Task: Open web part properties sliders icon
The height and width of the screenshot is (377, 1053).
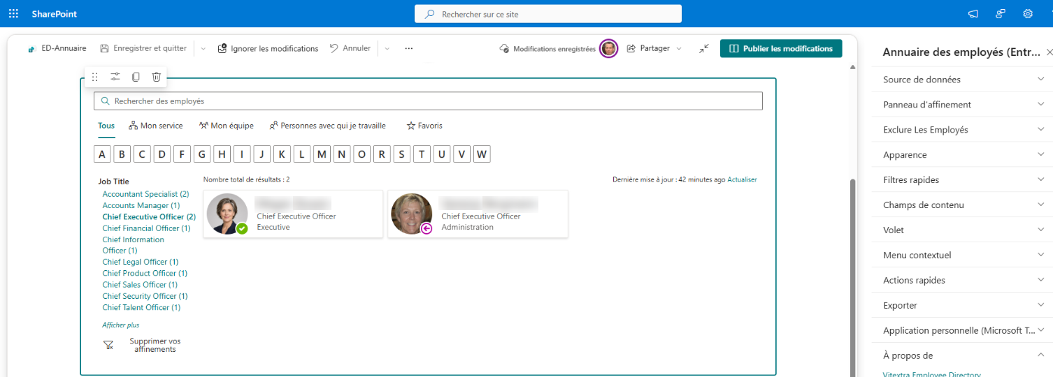Action: click(115, 77)
